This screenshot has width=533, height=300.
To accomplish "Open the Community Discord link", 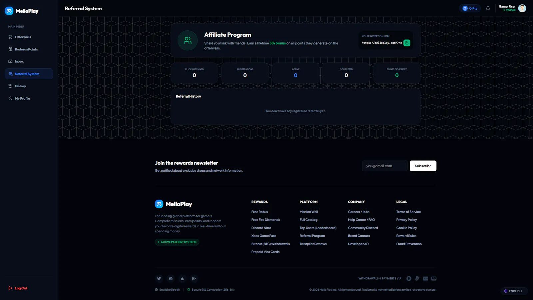I will [363, 228].
